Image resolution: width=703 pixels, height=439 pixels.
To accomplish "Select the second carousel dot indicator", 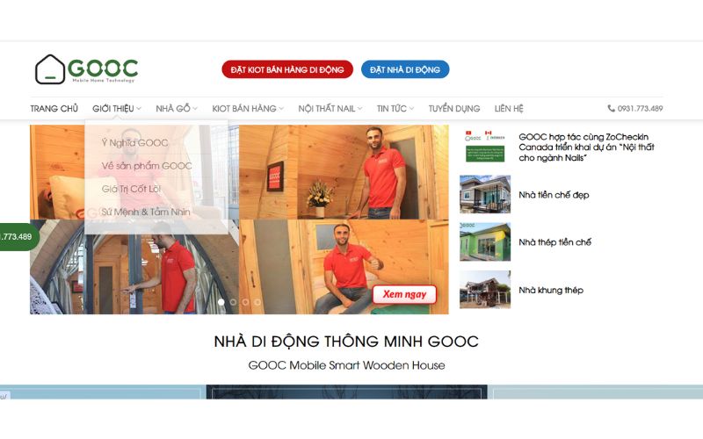I will [x=233, y=302].
